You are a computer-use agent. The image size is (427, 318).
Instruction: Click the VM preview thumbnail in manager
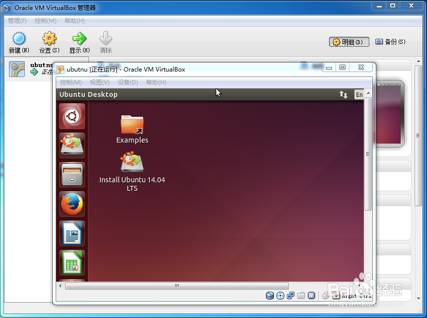click(389, 113)
